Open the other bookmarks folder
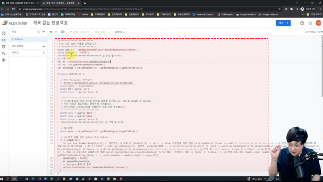Screen dimensions: 323x182 pos(314,14)
